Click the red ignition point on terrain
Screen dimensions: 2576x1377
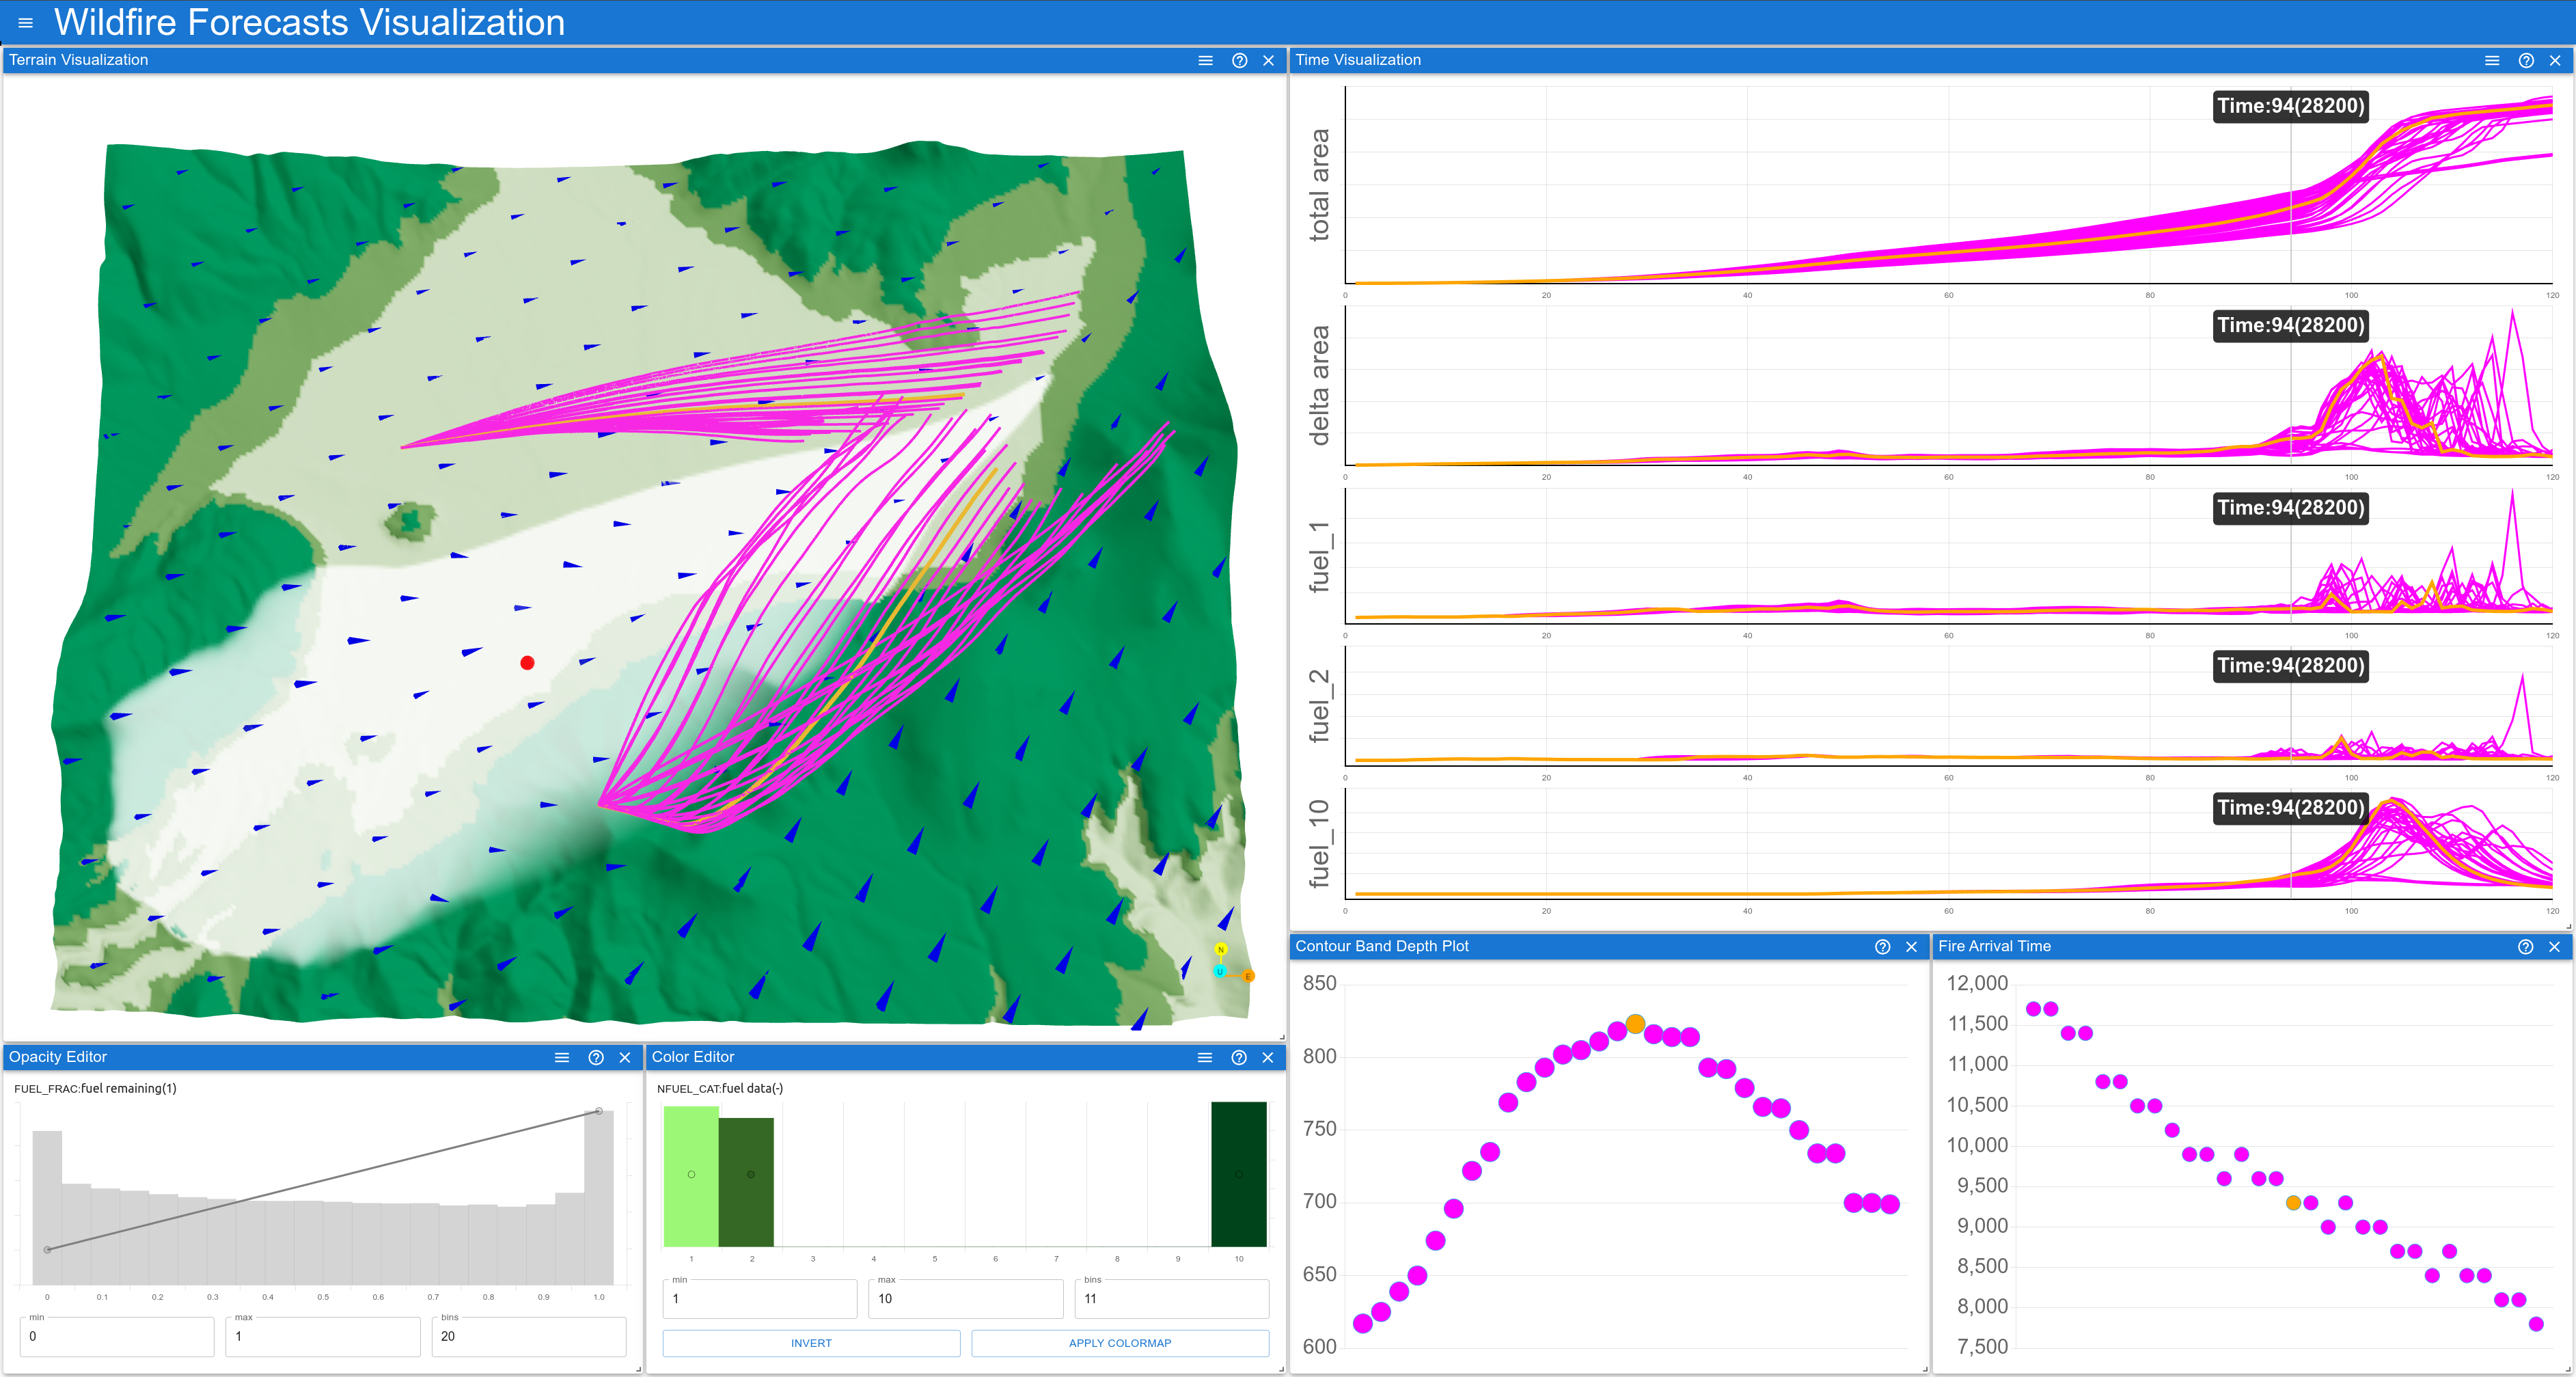click(x=527, y=663)
